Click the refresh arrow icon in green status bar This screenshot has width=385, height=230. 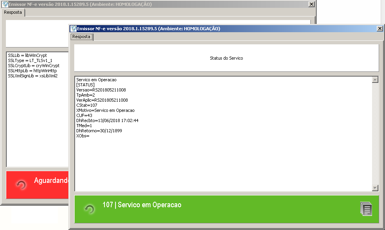click(90, 209)
